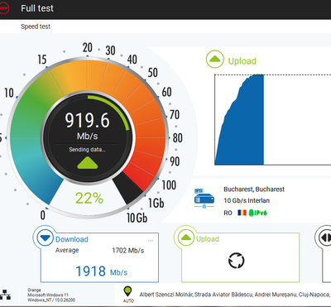Click the wired network connection icon
The image size is (331, 307).
(x=5, y=295)
